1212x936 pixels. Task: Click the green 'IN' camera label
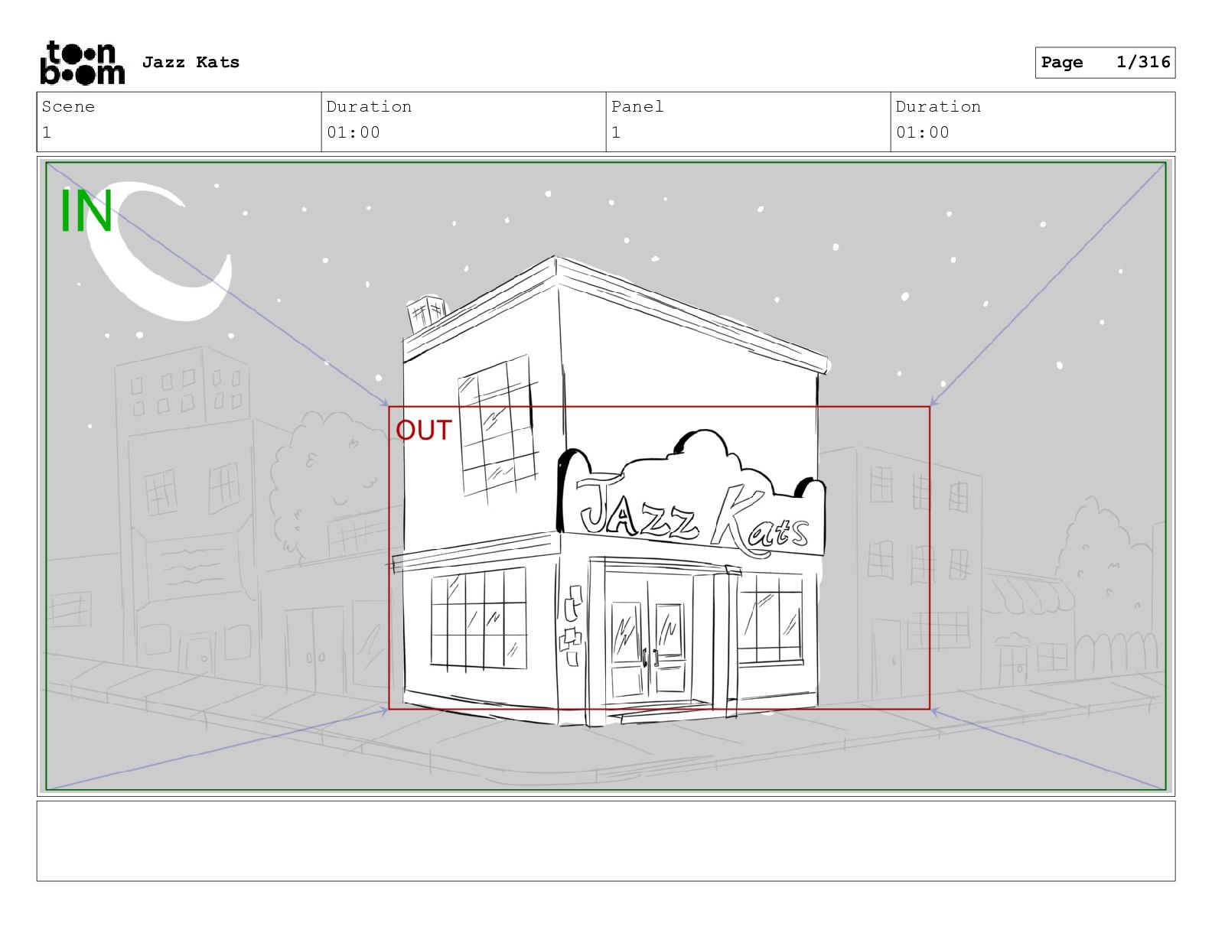[86, 211]
